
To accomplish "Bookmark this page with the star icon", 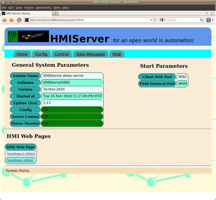I will (x=147, y=20).
